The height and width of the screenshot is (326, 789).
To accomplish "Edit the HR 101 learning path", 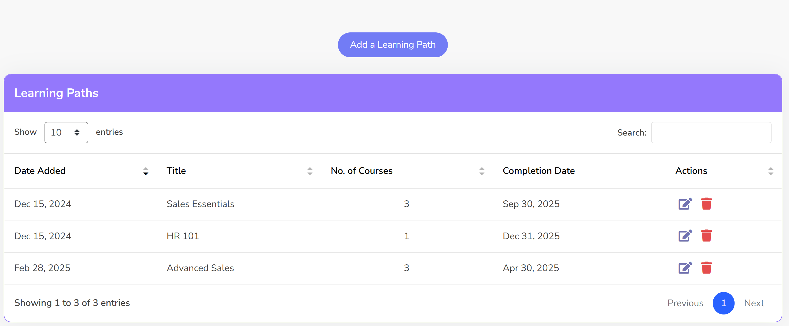I will click(x=685, y=236).
